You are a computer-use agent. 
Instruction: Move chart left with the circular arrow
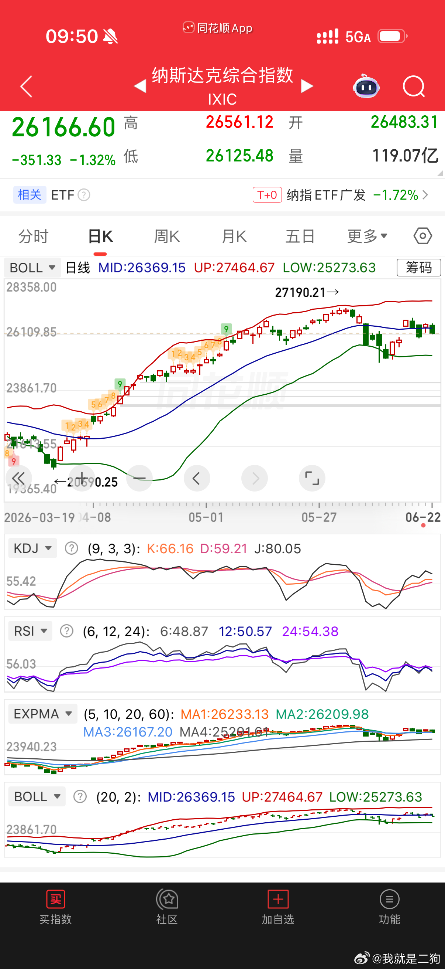tap(197, 478)
